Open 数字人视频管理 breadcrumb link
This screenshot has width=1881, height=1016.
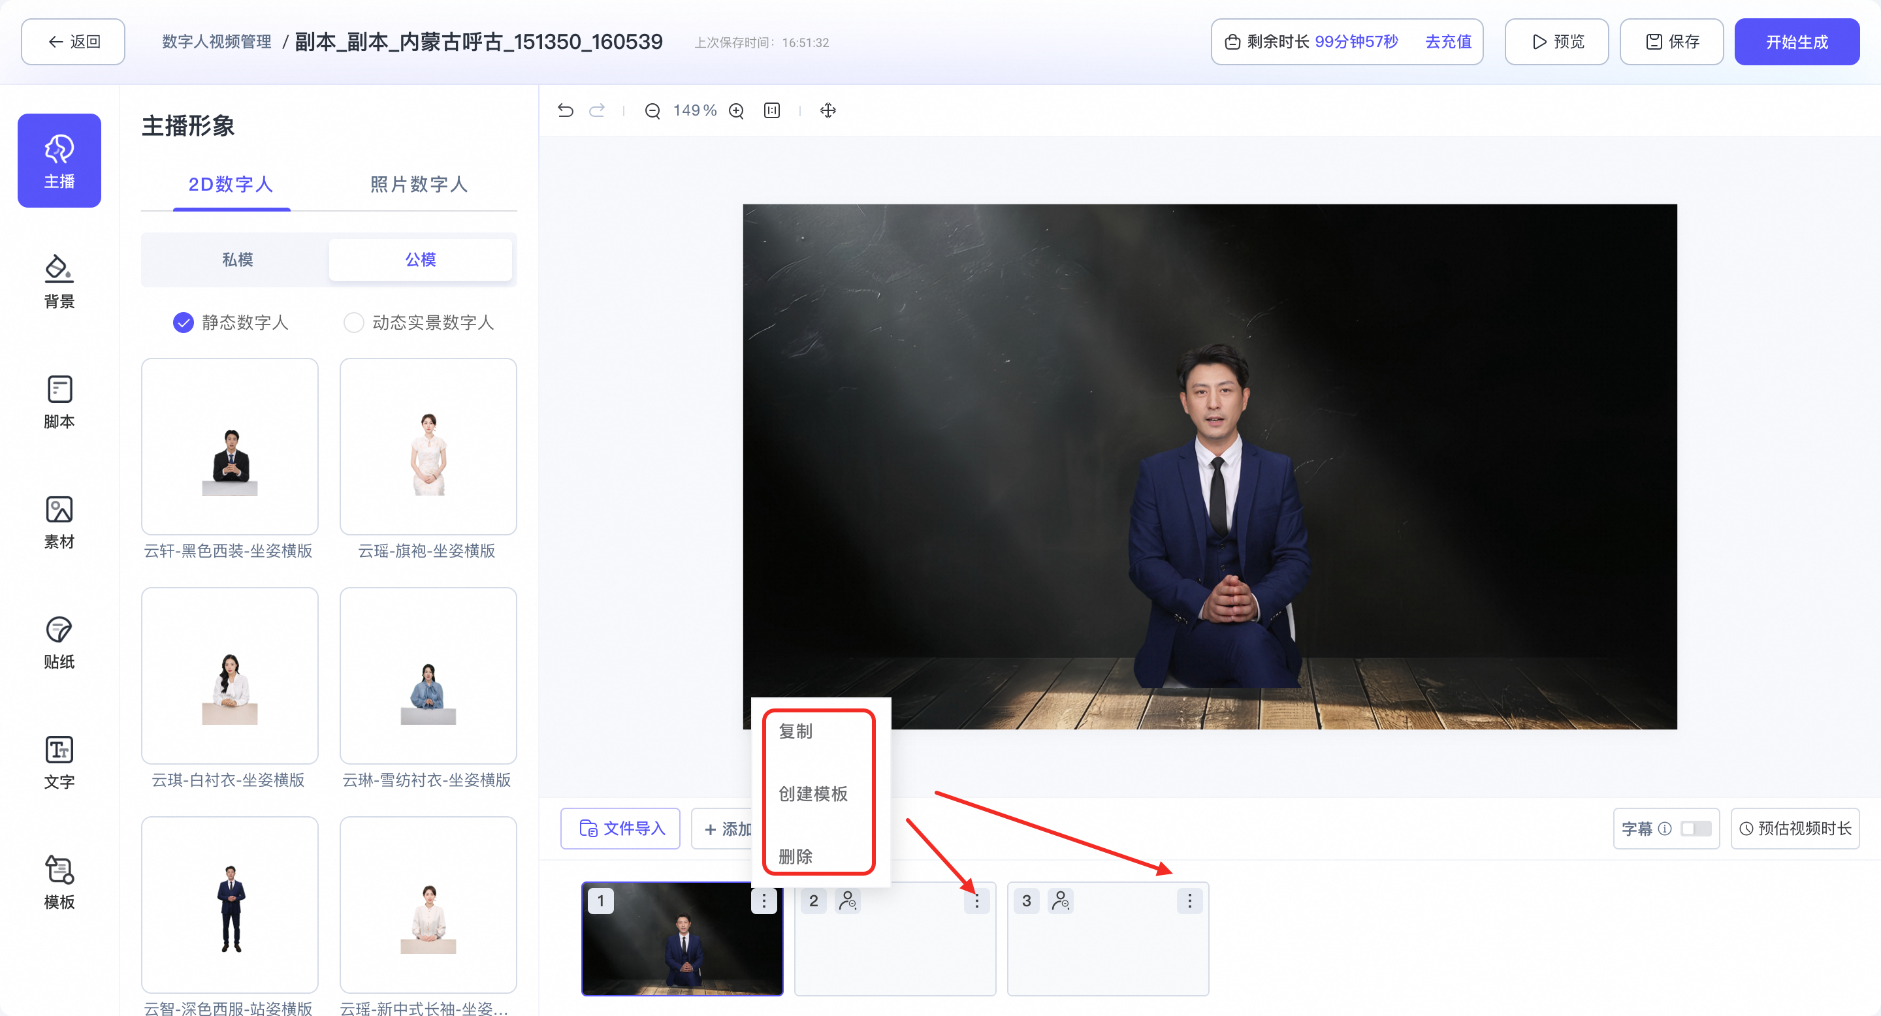pos(217,42)
